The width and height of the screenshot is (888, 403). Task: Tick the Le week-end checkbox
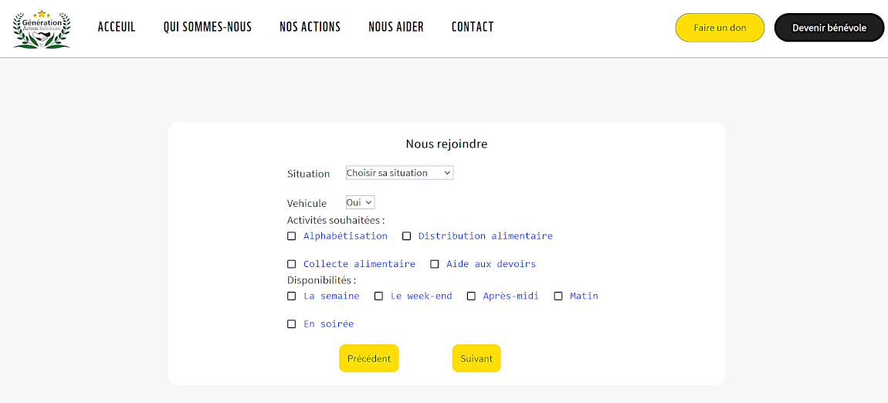coord(379,296)
